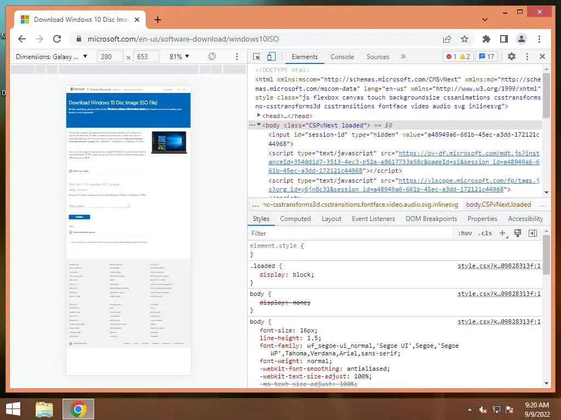Rotate the emulated device orientation
Image resolution: width=561 pixels, height=420 pixels.
[212, 56]
